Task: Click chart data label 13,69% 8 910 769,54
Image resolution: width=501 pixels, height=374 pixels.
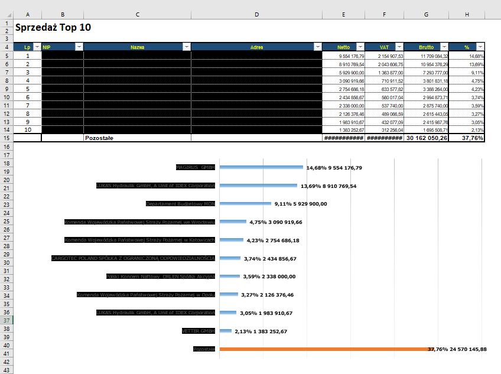Action: [x=328, y=186]
